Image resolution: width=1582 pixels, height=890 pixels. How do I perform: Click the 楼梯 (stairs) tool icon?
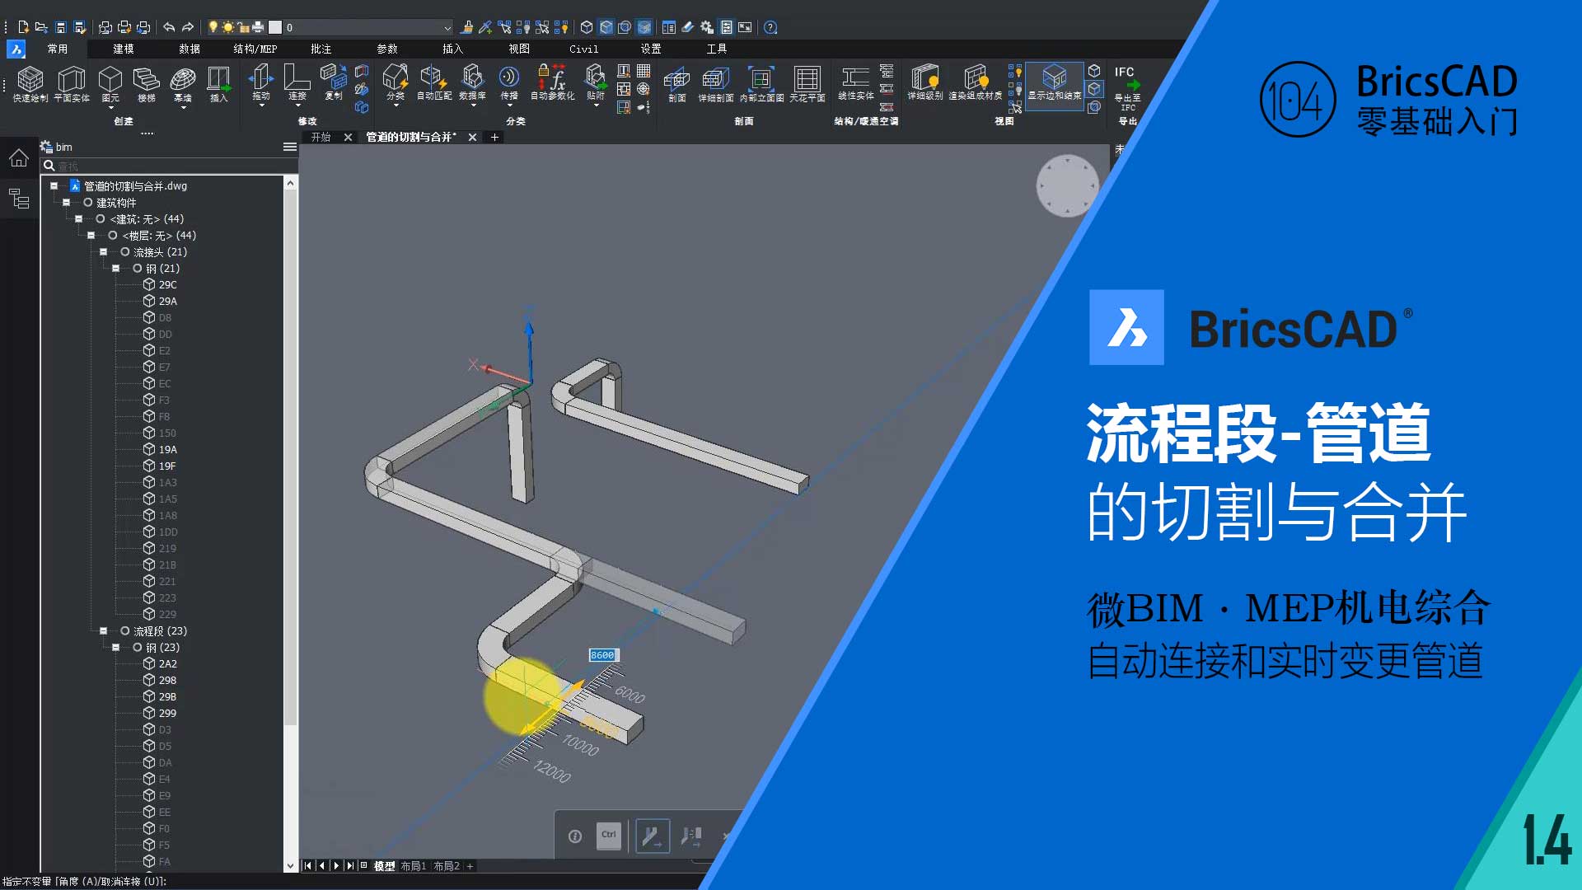[x=146, y=79]
